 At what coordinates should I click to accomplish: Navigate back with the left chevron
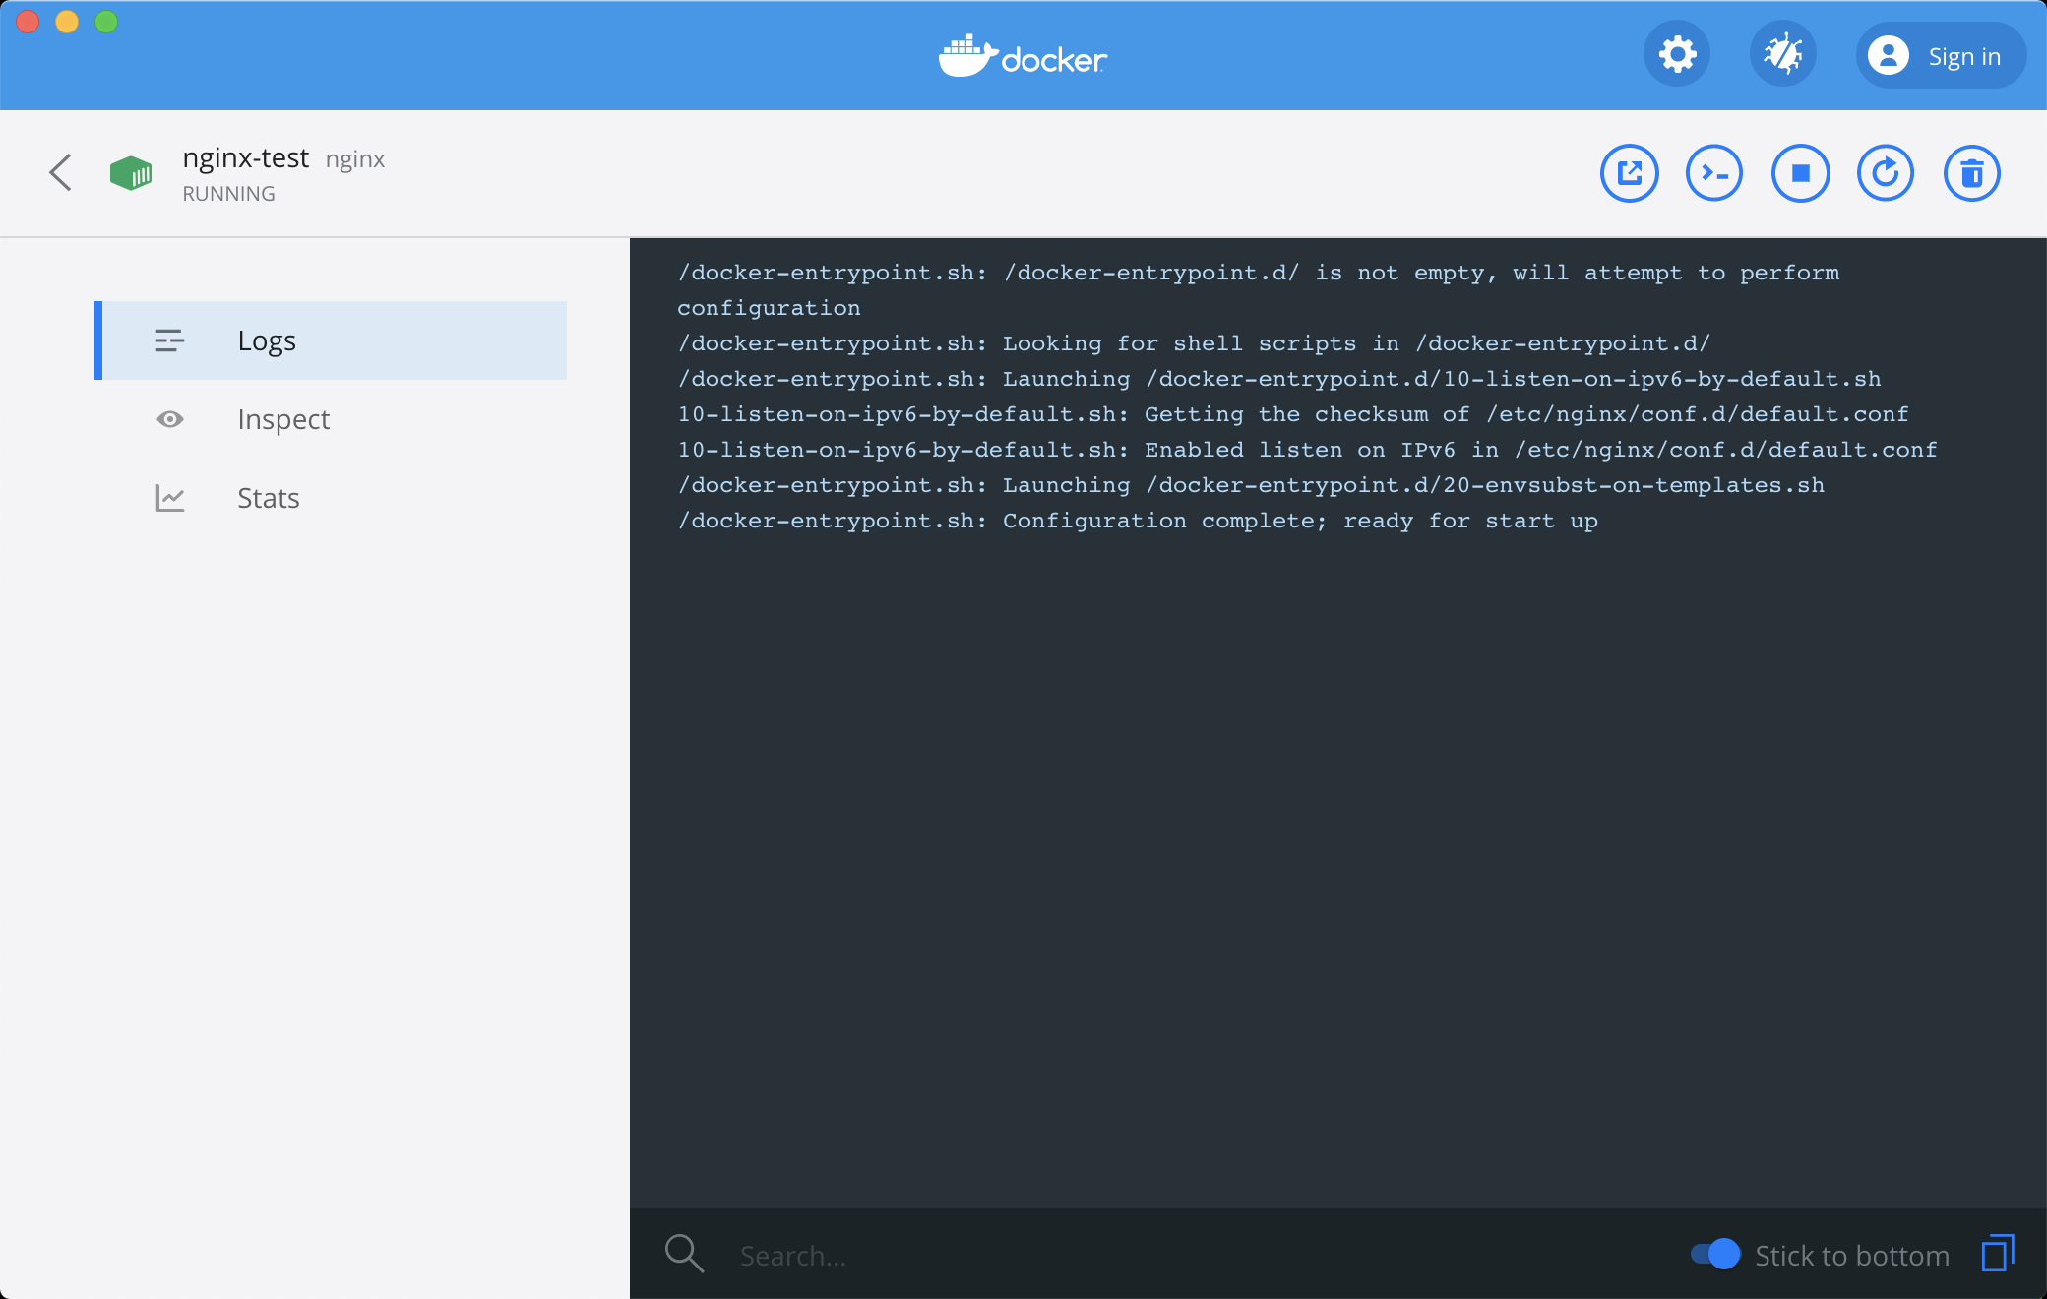[61, 172]
